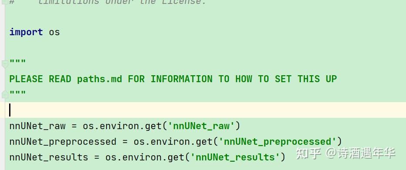Click the 知乎 @诗酒遇年华 watermark
The image size is (406, 170).
(x=346, y=153)
